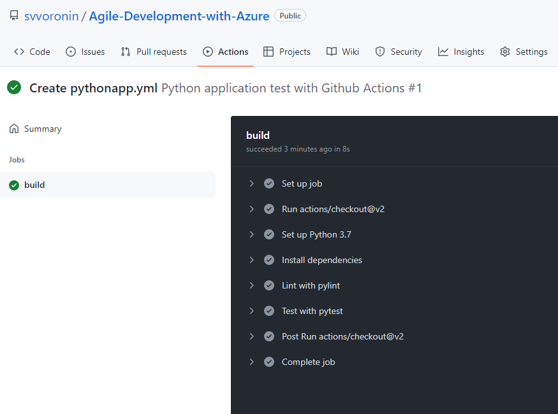Click check icon for Set up job
This screenshot has height=414, width=558.
click(269, 183)
